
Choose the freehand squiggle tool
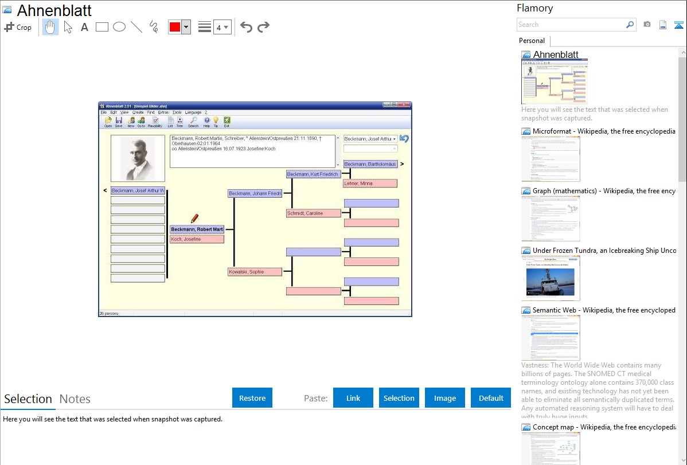coord(154,27)
